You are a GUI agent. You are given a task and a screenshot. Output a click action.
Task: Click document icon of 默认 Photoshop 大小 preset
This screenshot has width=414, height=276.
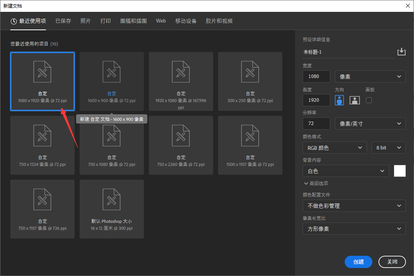click(112, 200)
